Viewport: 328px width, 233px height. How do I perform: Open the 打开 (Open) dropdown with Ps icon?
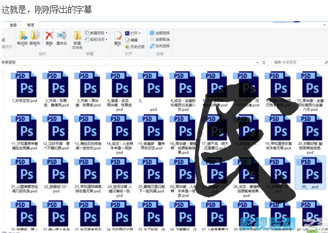point(133,33)
